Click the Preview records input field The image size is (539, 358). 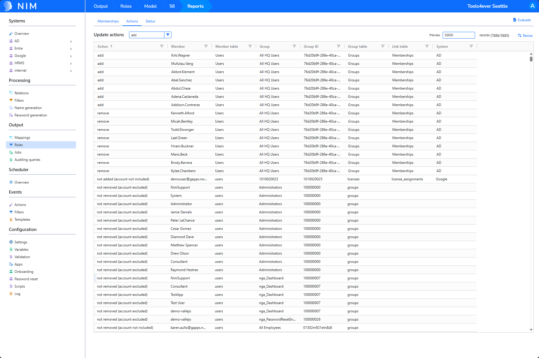tap(459, 35)
